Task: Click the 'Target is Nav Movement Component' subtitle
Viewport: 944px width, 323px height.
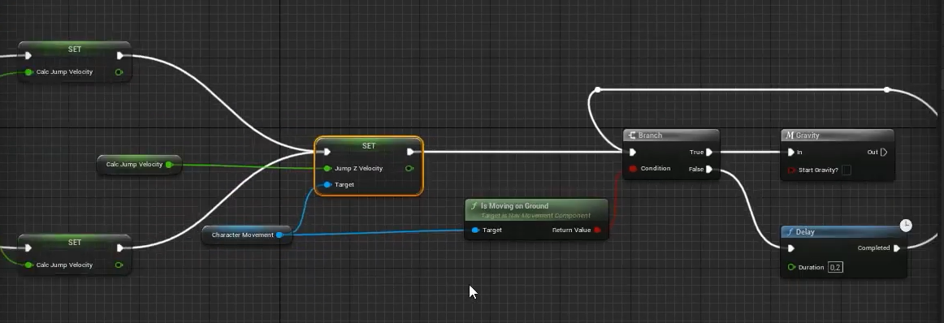Action: (536, 215)
